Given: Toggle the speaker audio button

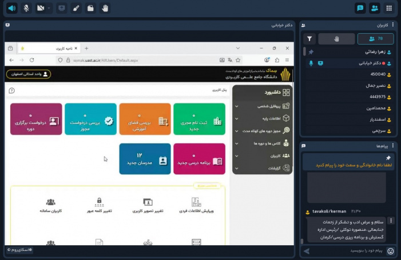Looking at the screenshot, I should 11,8.
